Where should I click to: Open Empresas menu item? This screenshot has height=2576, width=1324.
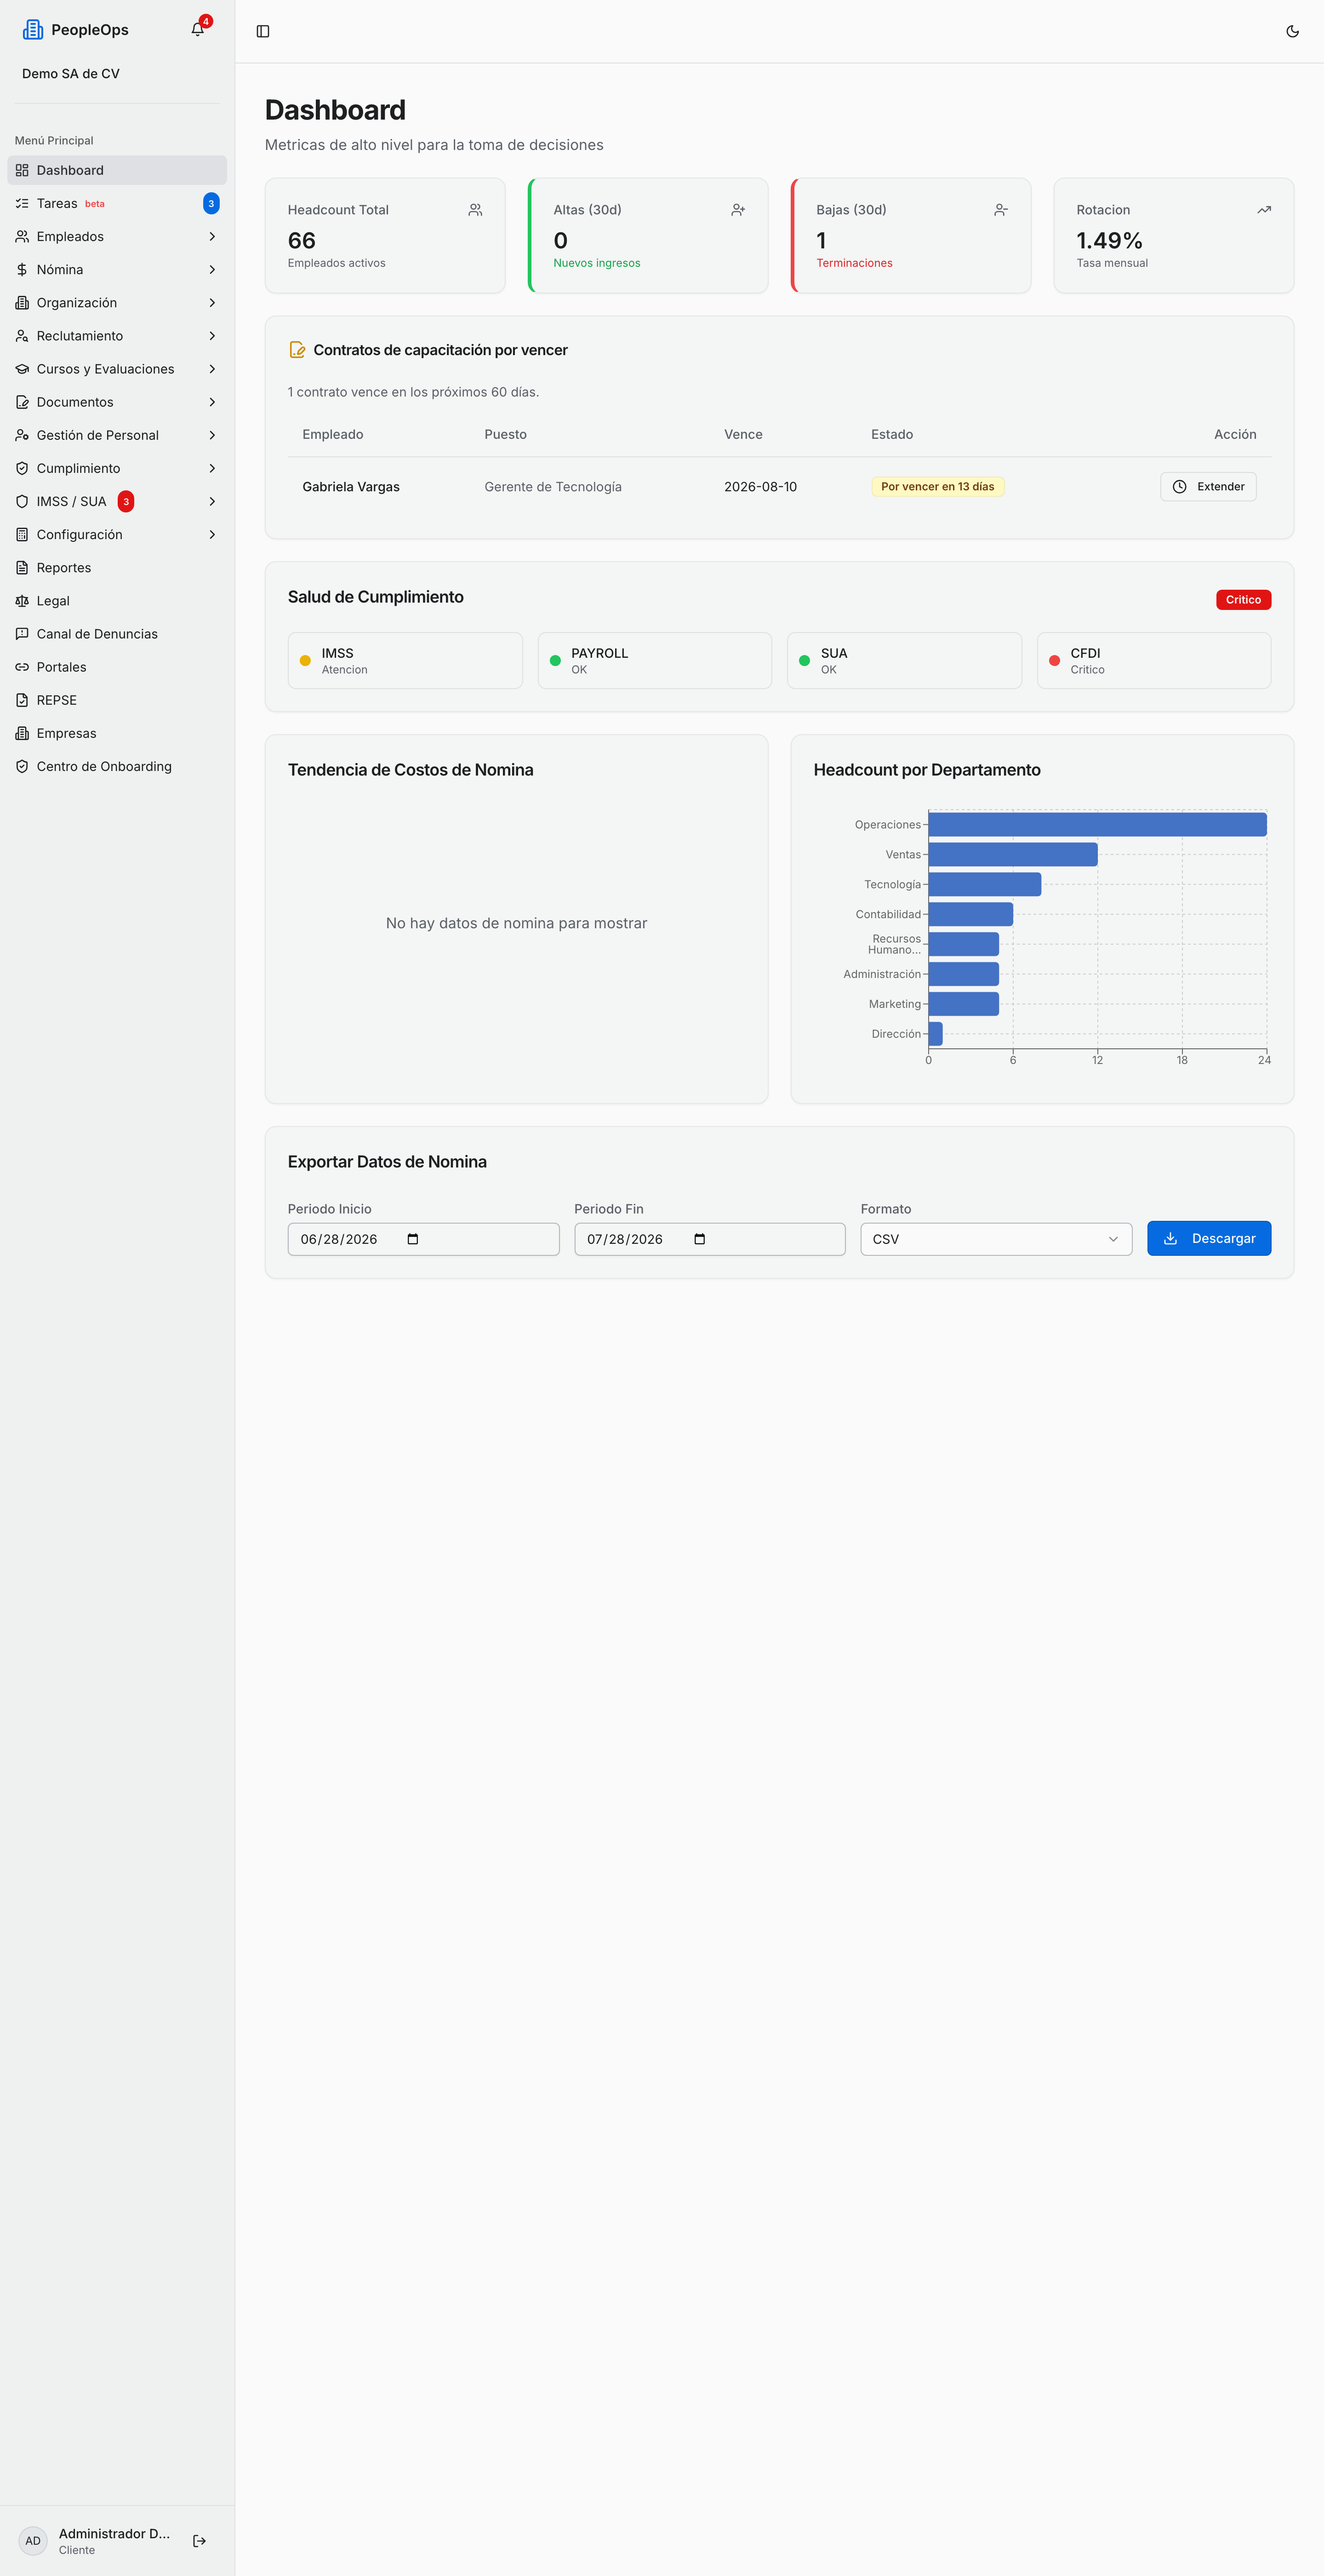[x=117, y=733]
